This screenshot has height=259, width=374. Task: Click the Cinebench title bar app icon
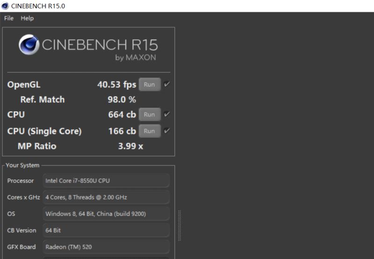pyautogui.click(x=5, y=6)
